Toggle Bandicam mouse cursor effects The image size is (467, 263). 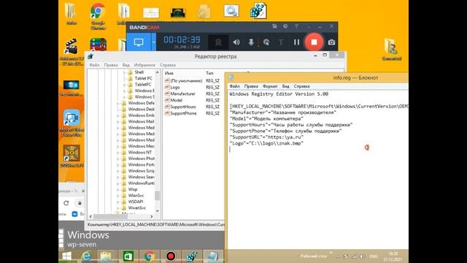266,42
